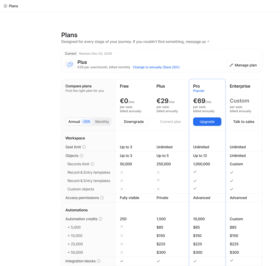
Task: Click the info icon beside Automation credits
Action: (100, 219)
